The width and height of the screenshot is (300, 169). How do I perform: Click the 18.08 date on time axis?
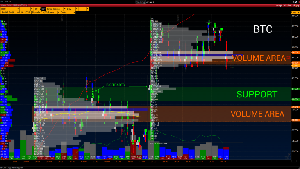pos(14,162)
